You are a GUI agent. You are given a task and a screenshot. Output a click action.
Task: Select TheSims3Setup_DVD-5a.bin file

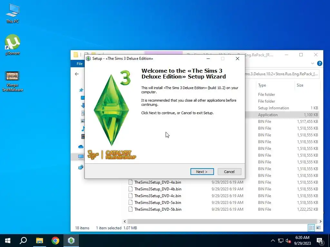pyautogui.click(x=158, y=203)
